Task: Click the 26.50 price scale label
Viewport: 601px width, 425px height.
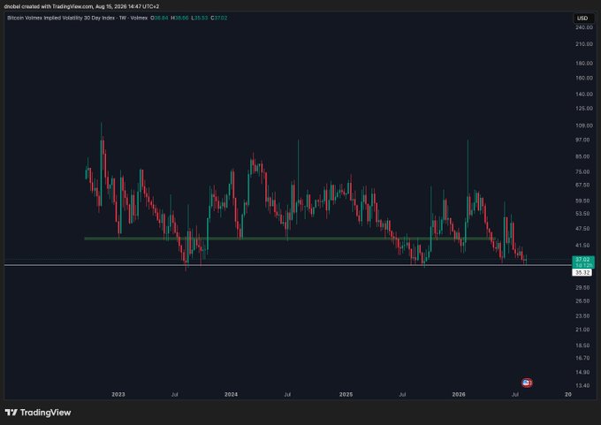Action: click(582, 301)
